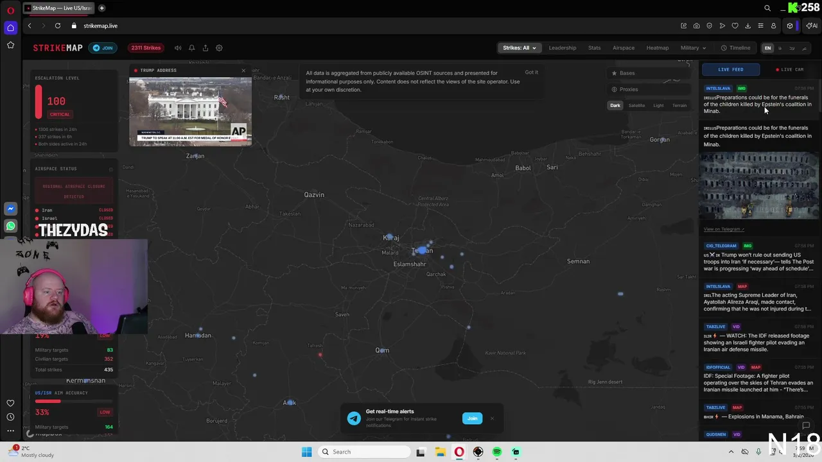Image resolution: width=822 pixels, height=462 pixels.
Task: Click the Opera snapshot camera icon
Action: tap(696, 26)
